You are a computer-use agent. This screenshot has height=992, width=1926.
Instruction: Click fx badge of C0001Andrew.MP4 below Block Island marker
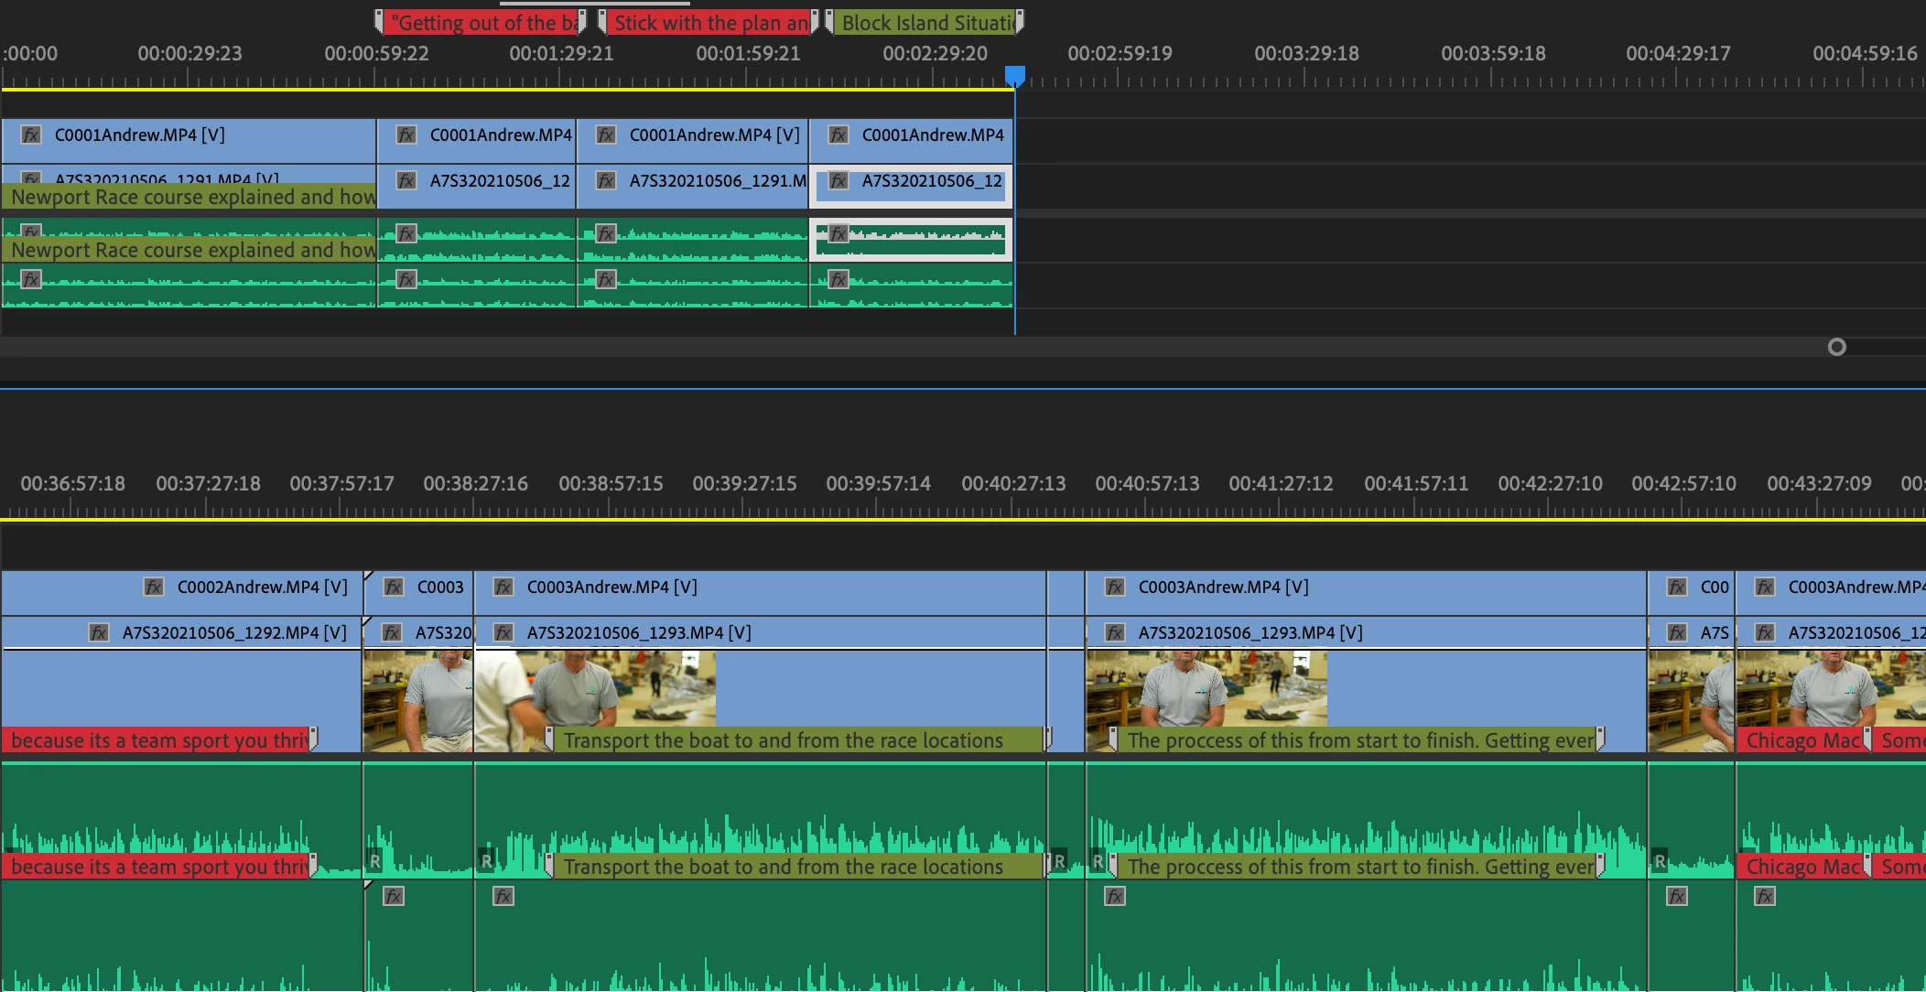tap(839, 135)
